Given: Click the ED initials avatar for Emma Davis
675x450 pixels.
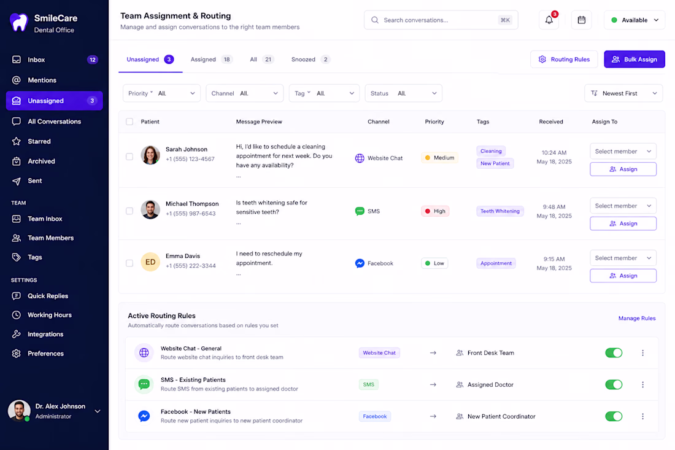Looking at the screenshot, I should point(150,262).
